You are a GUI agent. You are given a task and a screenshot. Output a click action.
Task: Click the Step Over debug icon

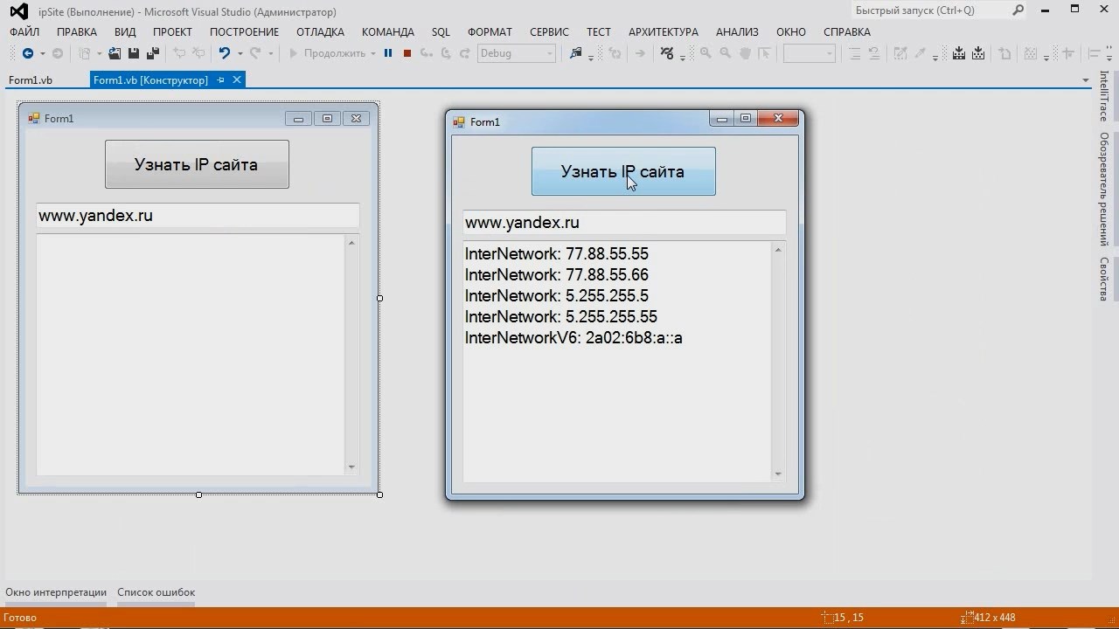[446, 53]
